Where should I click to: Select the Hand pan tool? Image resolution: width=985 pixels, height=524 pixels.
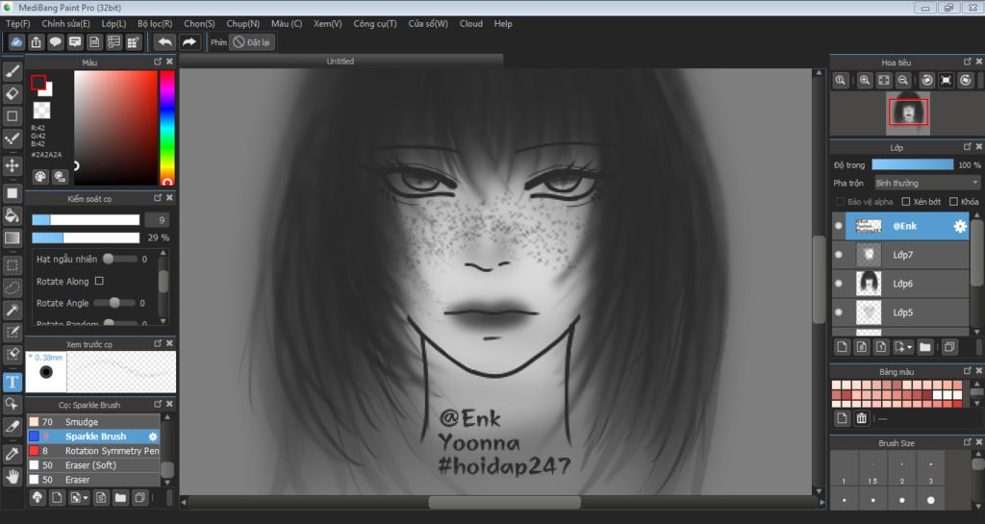pos(12,477)
